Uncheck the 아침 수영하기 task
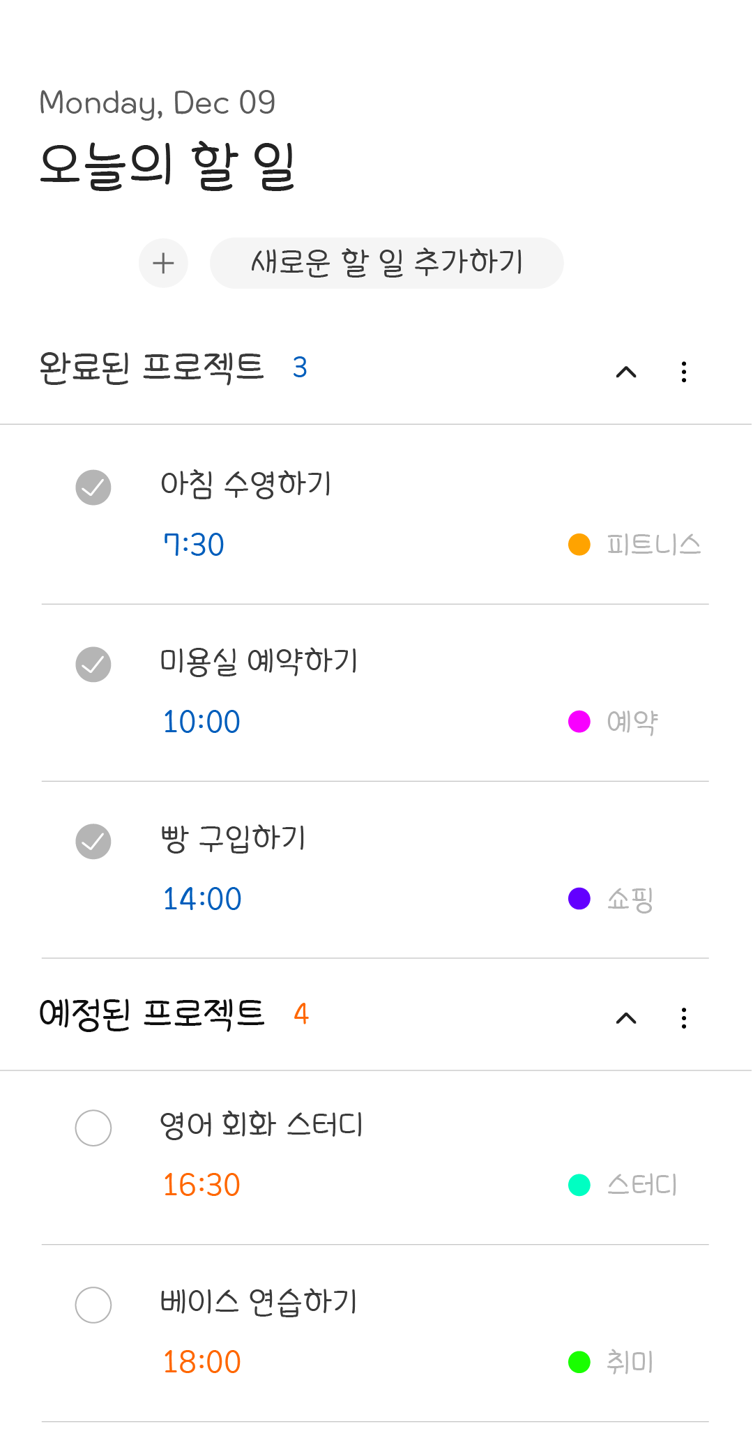 (93, 487)
